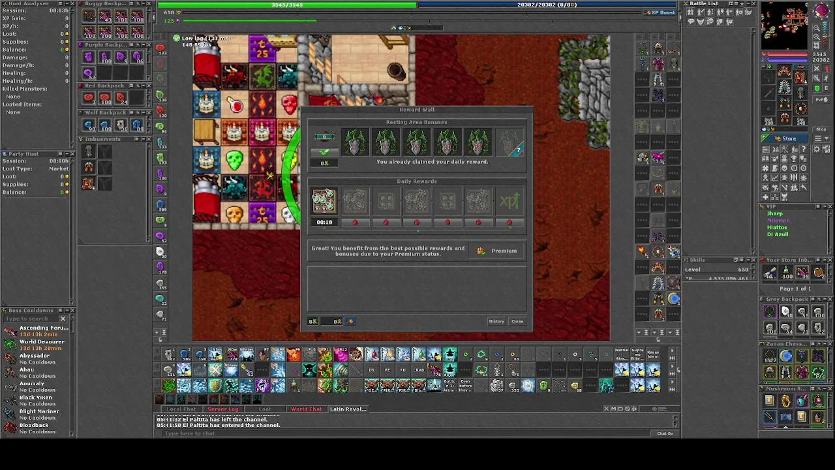Switch to the Loot chat tab
835x470 pixels.
pos(265,409)
